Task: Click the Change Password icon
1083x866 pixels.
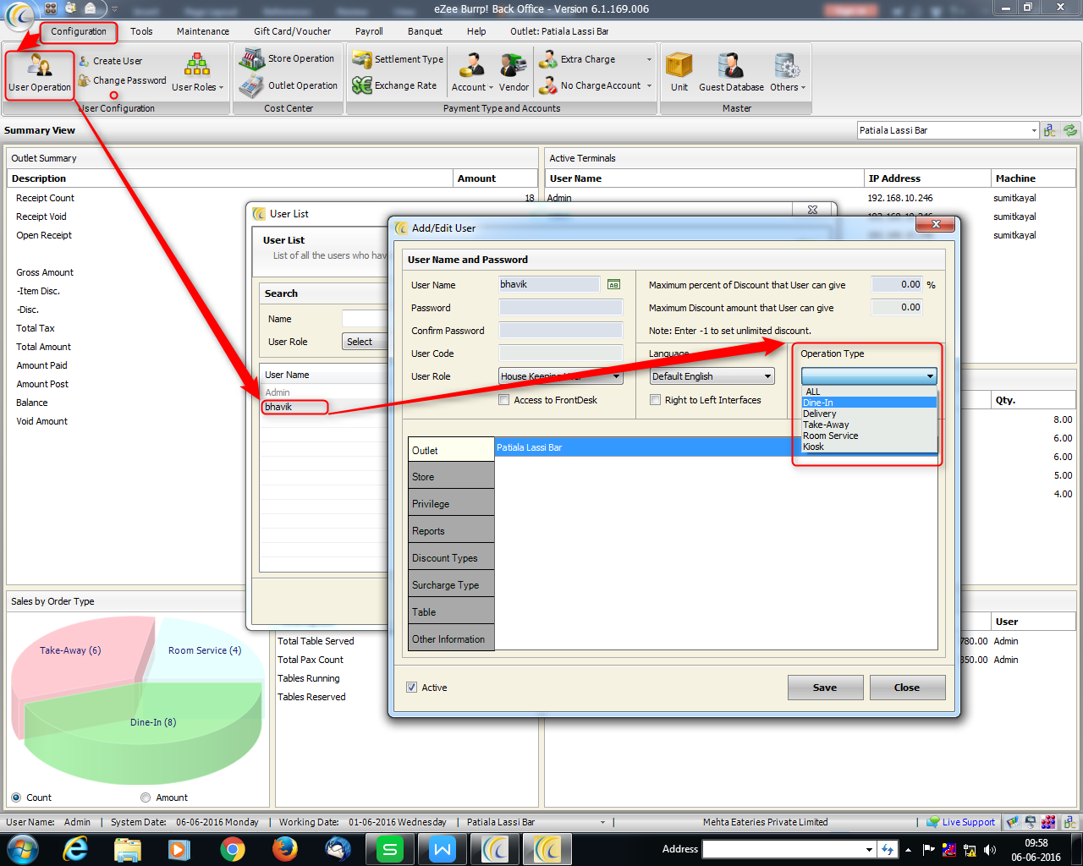Action: click(84, 80)
